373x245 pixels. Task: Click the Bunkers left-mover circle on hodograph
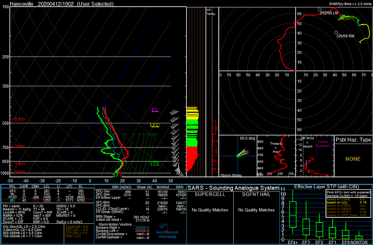[320, 10]
